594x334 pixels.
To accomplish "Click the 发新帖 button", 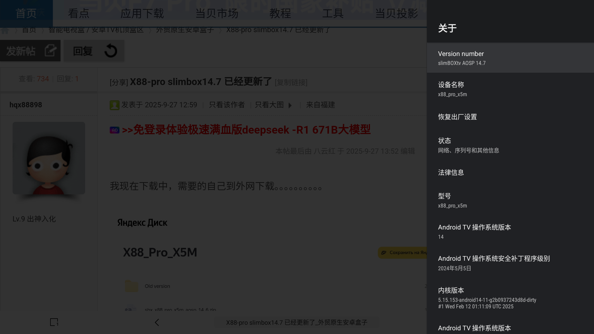I will click(30, 51).
